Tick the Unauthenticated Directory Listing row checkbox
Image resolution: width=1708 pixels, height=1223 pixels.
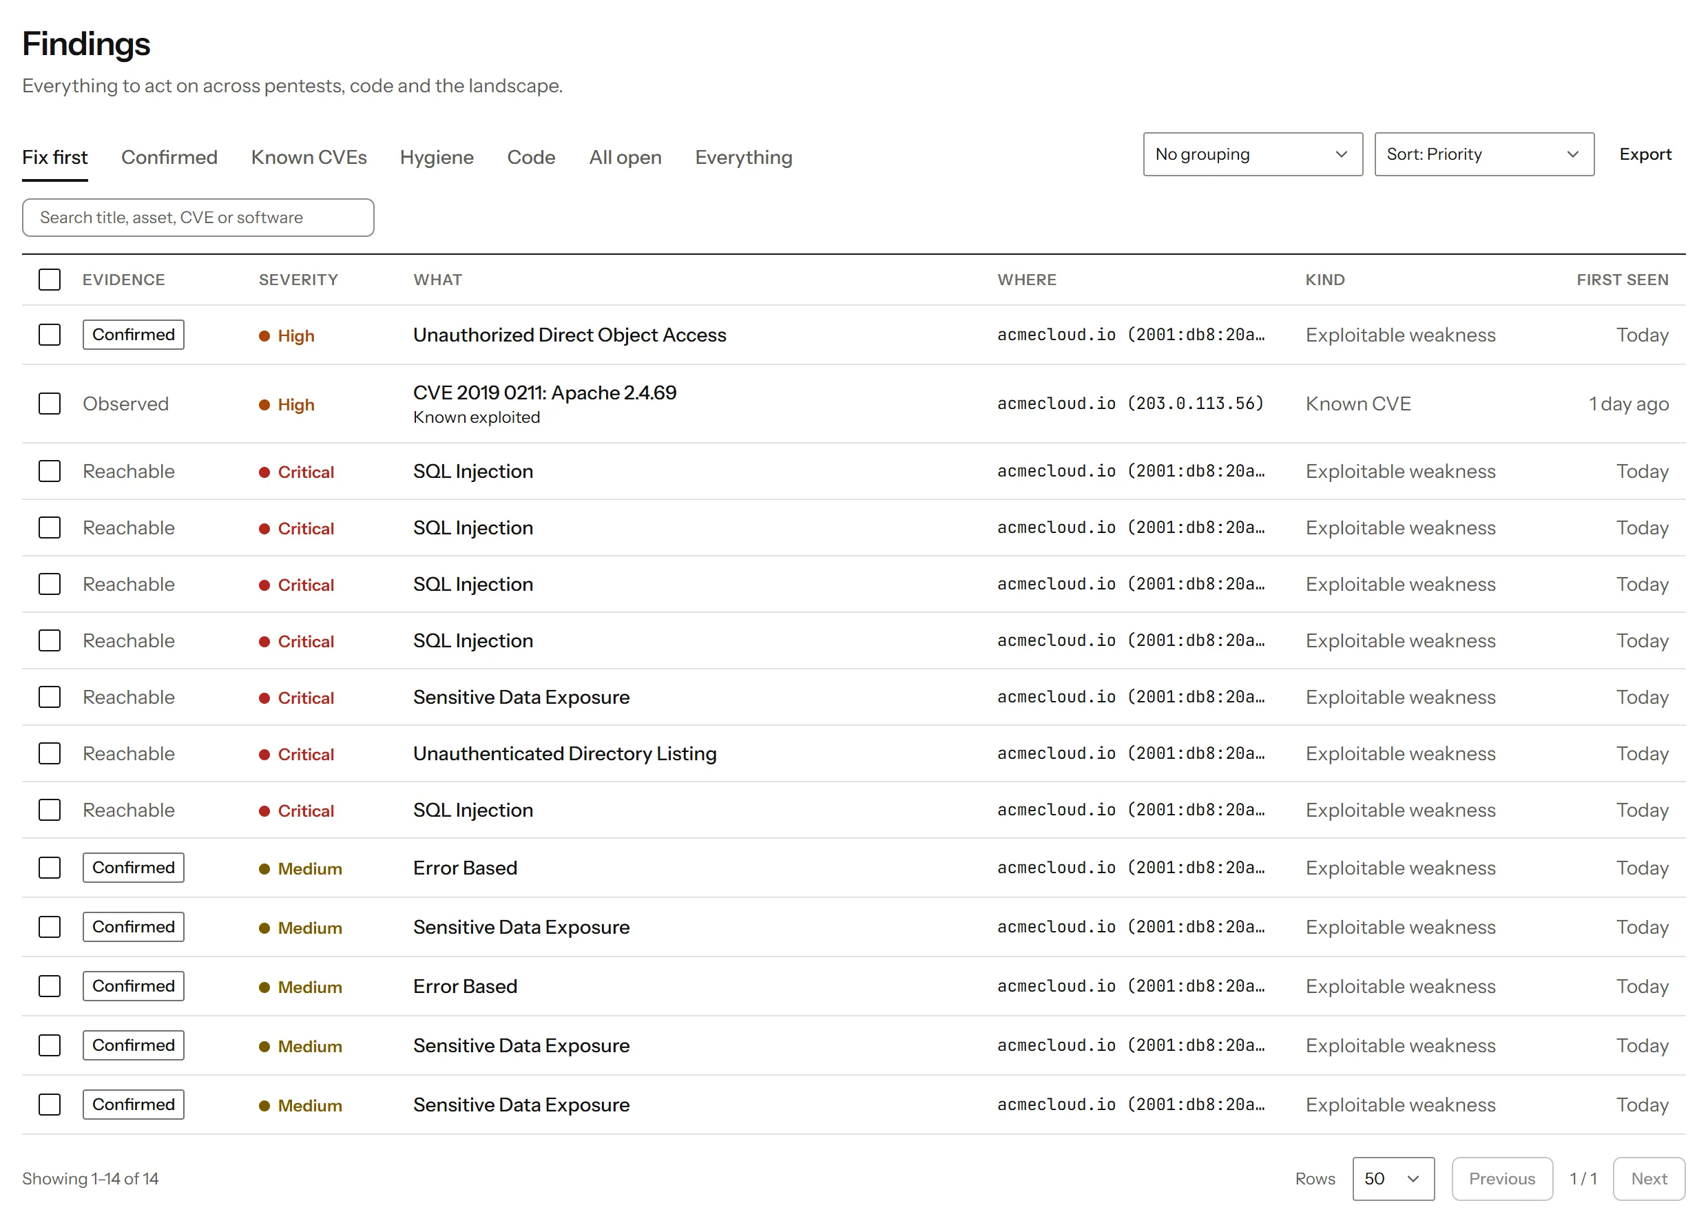pos(50,753)
